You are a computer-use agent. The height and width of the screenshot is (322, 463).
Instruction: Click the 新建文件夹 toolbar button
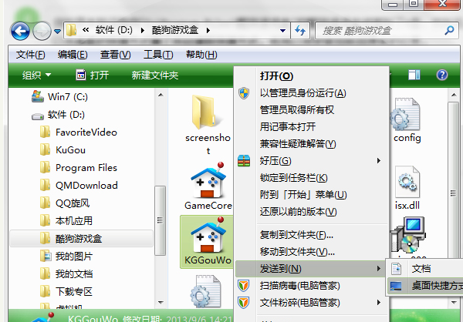pos(155,75)
